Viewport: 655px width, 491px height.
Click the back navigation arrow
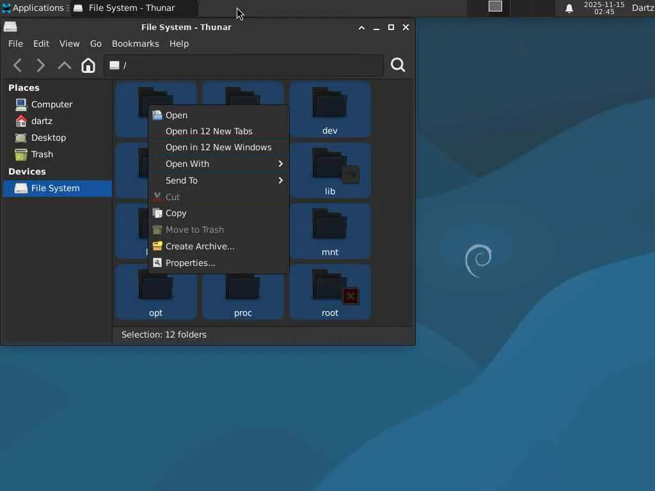pyautogui.click(x=18, y=65)
